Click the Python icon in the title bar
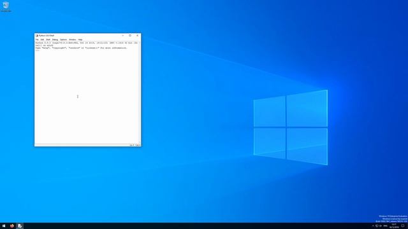This screenshot has width=408, height=229. pos(37,36)
